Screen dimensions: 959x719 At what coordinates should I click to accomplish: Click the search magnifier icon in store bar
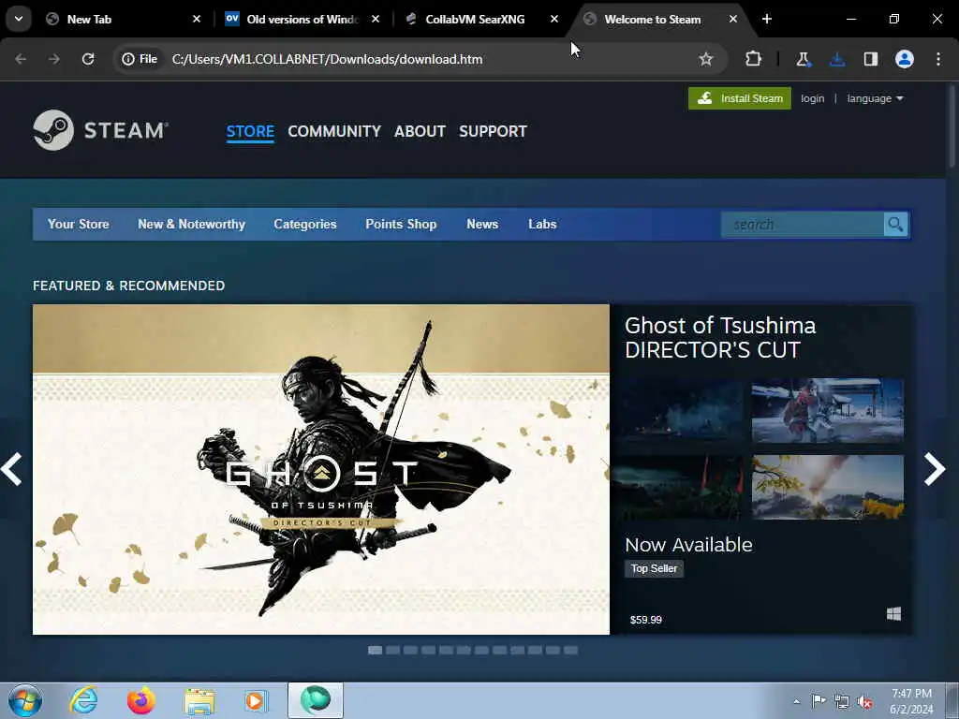(895, 225)
